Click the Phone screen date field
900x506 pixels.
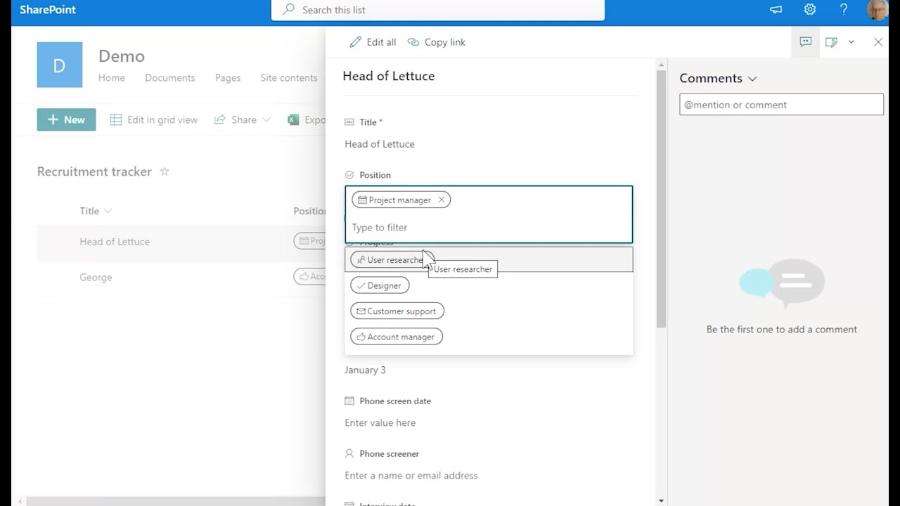(489, 423)
